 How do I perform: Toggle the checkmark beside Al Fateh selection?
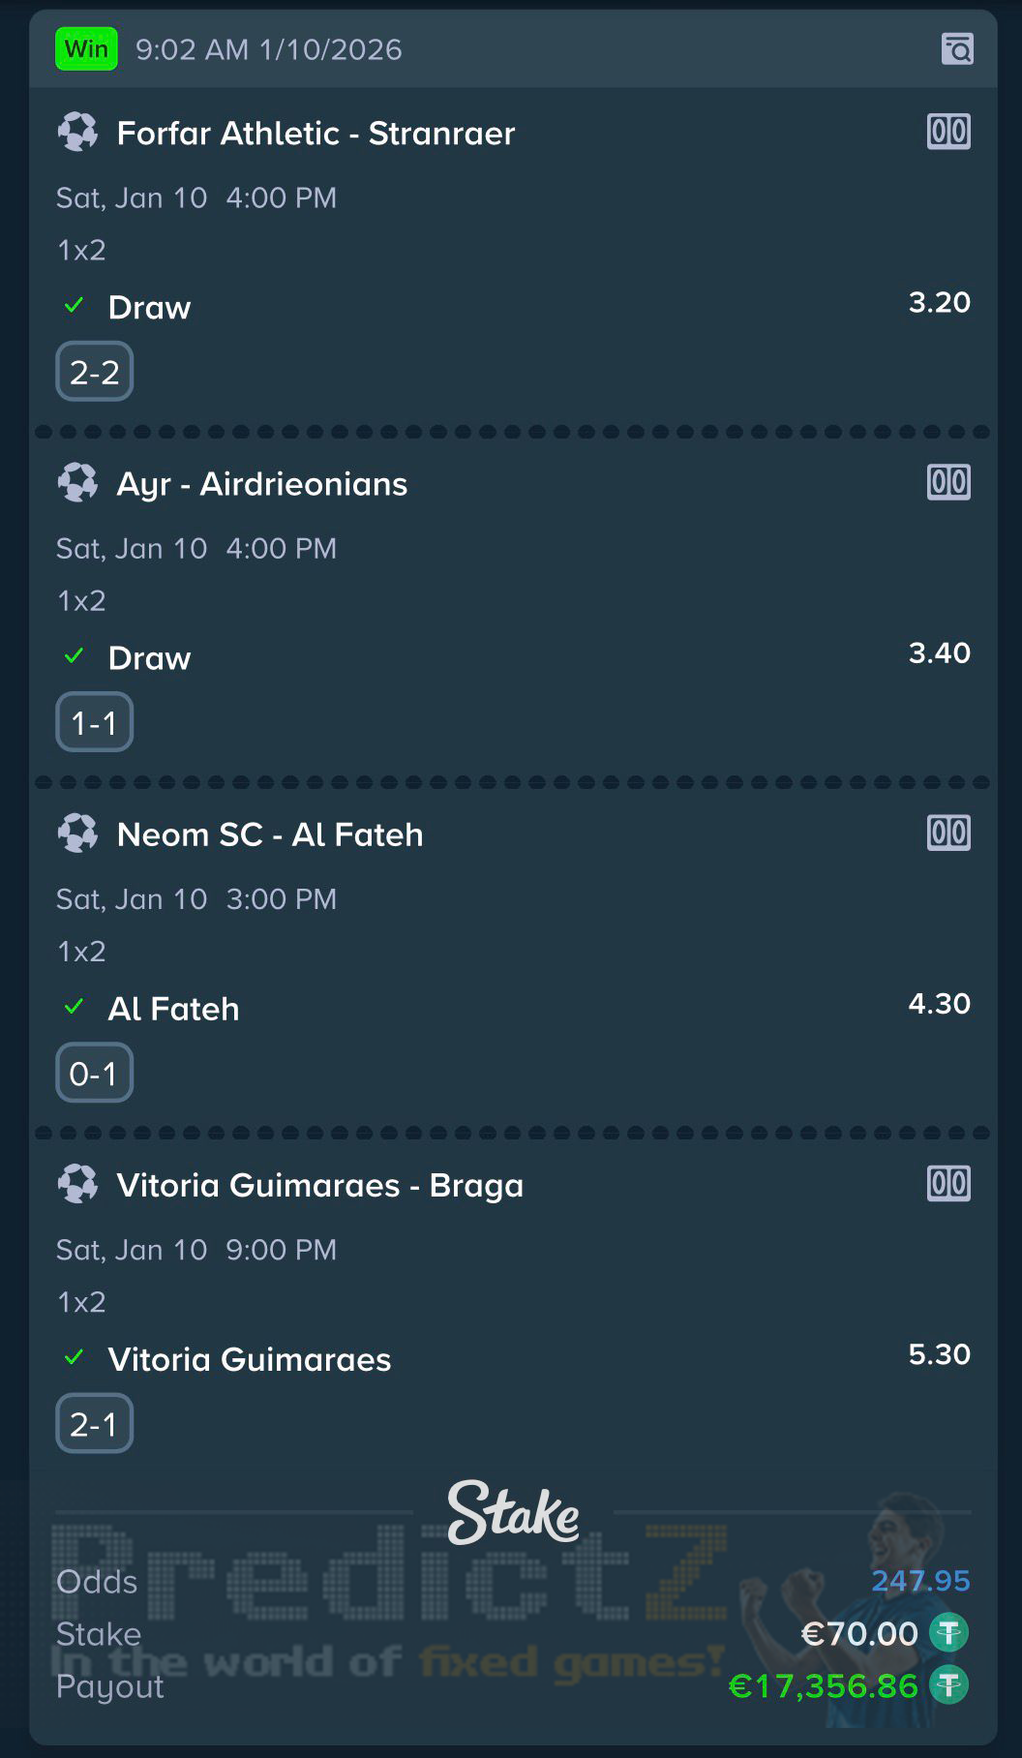tap(75, 1007)
